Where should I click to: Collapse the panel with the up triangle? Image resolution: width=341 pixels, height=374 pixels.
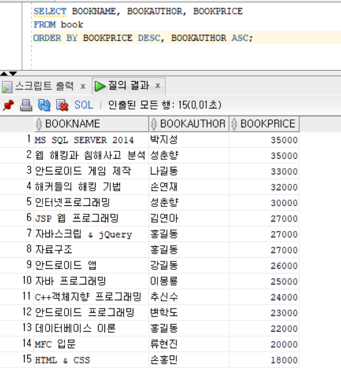(4, 73)
